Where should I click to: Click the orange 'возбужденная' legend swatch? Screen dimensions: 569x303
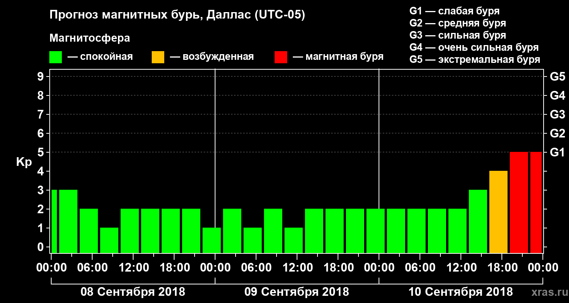pos(158,57)
